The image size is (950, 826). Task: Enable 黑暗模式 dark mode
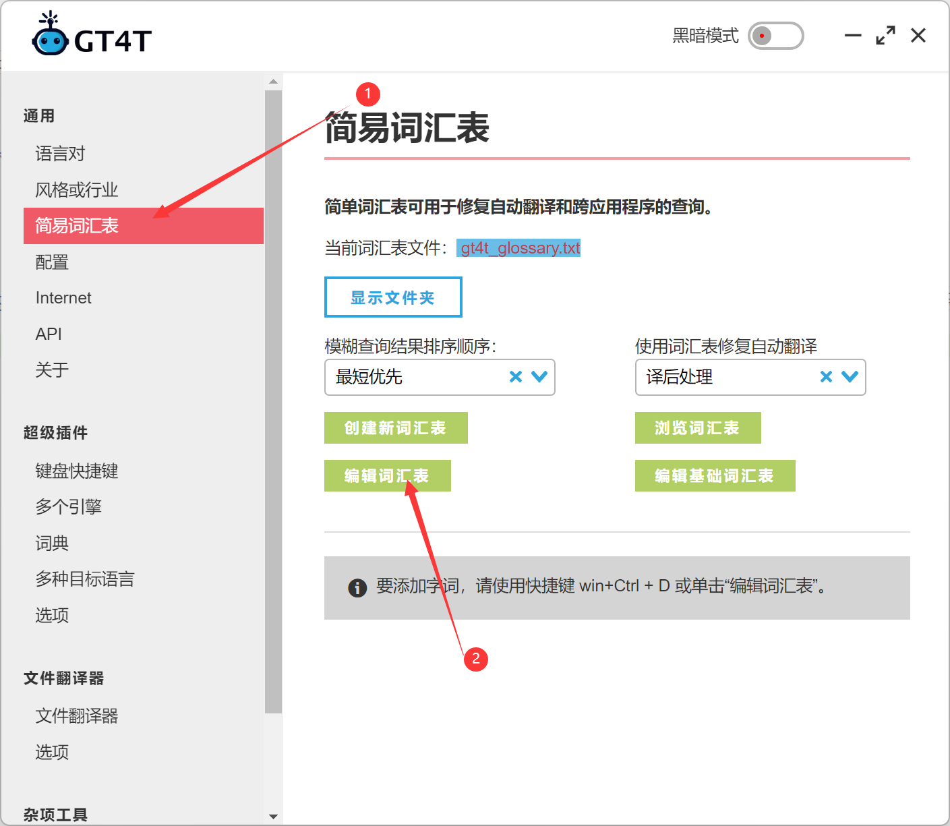[775, 36]
